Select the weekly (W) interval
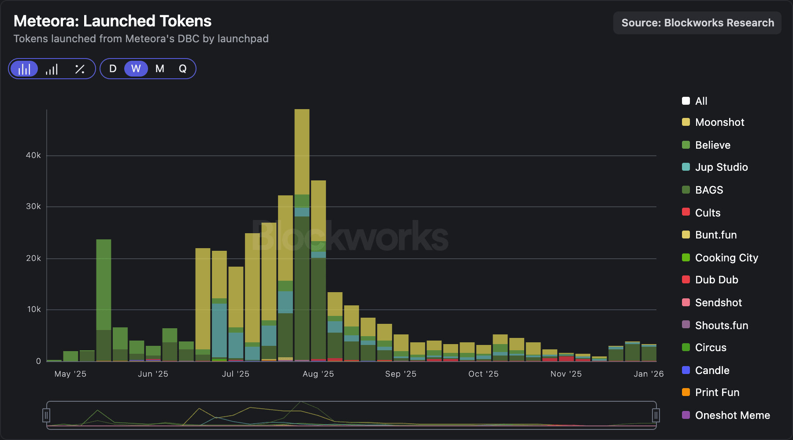This screenshot has width=793, height=440. [136, 69]
